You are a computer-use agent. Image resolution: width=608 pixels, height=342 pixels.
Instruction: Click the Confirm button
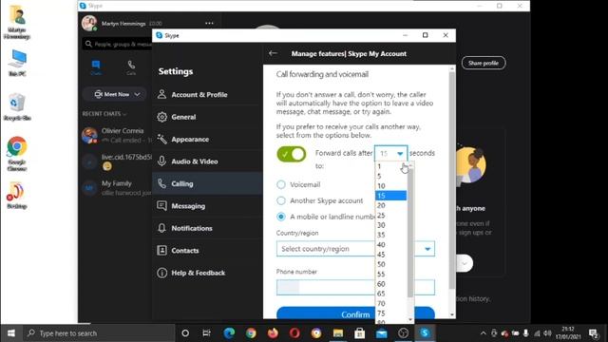[x=355, y=314]
